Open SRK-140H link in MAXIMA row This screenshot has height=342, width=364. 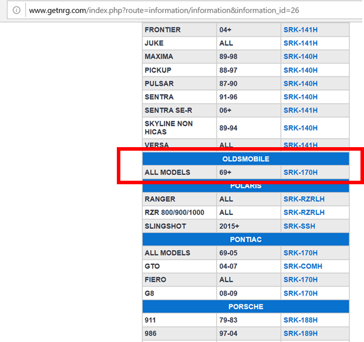pyautogui.click(x=301, y=57)
